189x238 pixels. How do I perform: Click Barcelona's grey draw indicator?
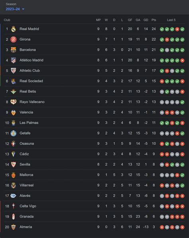click(x=167, y=50)
